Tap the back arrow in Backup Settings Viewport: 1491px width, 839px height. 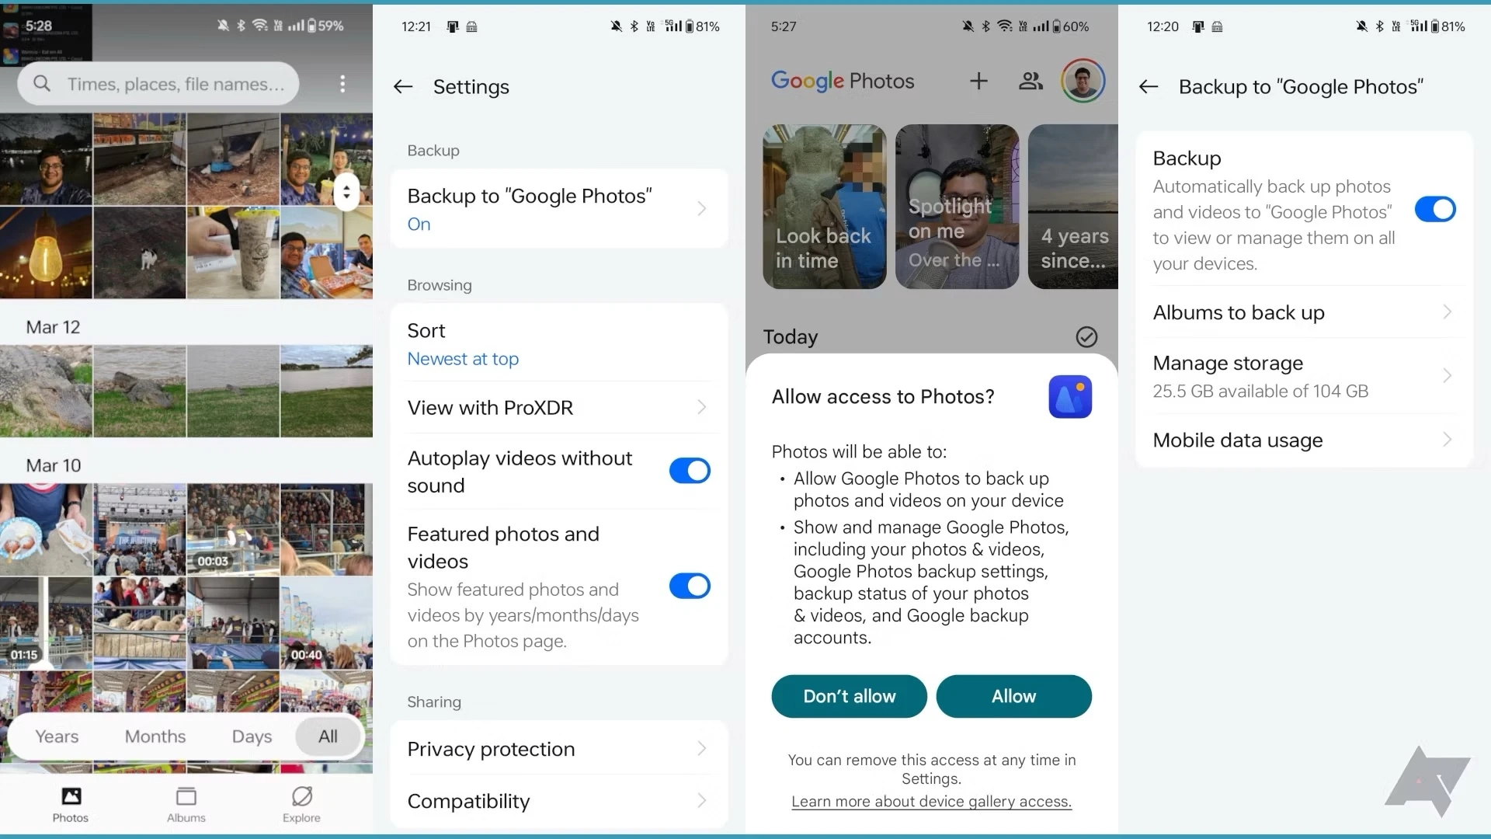coord(1148,86)
